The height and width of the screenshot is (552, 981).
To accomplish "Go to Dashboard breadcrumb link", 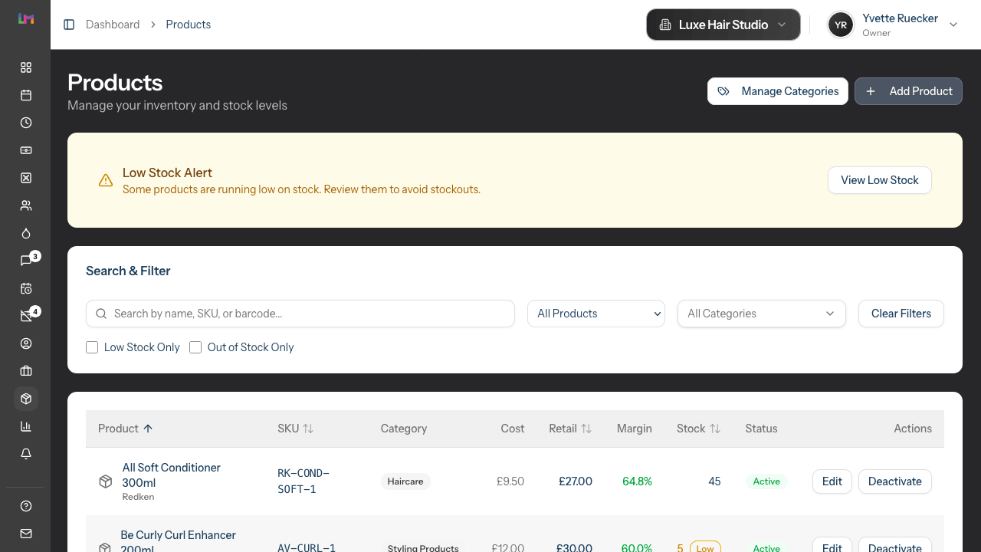I will point(113,25).
